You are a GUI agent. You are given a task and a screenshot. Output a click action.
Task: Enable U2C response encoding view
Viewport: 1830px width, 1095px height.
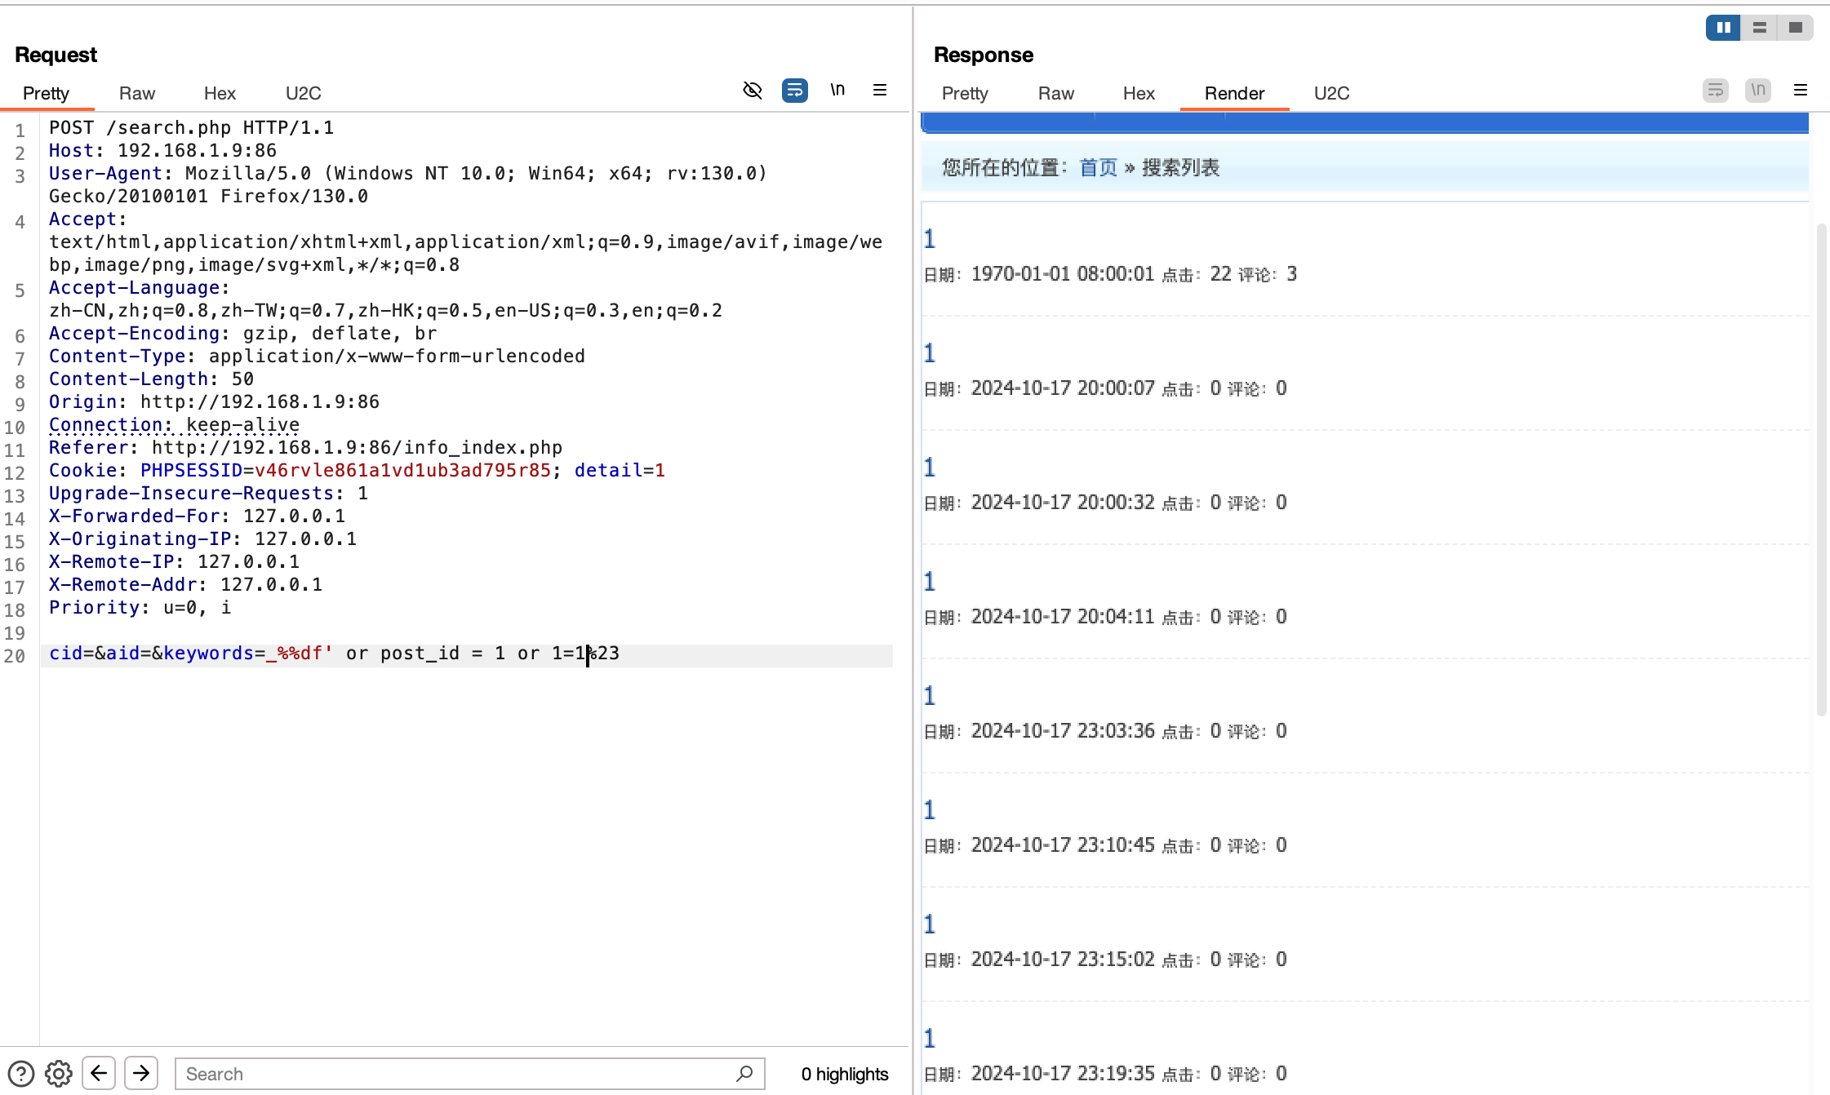pos(1332,92)
